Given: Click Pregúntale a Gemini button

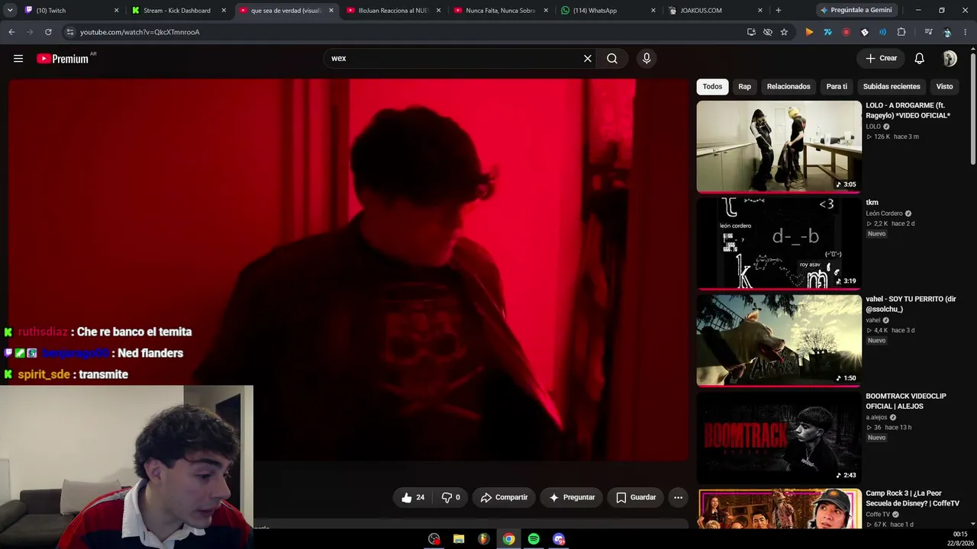Looking at the screenshot, I should click(x=855, y=11).
